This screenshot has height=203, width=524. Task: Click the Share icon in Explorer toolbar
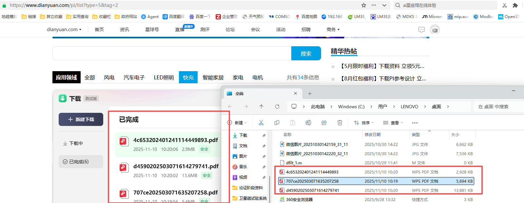pos(324,123)
